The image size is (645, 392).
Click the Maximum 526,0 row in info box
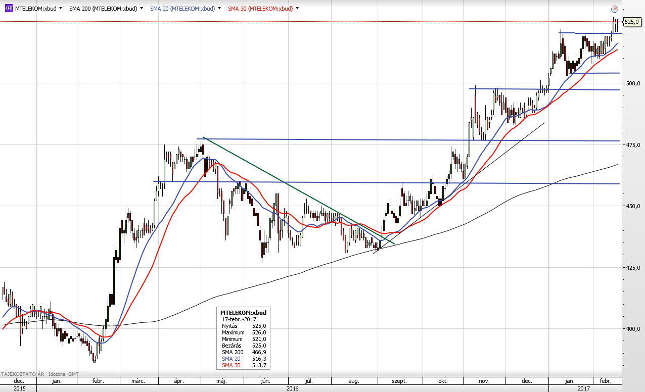pyautogui.click(x=243, y=332)
